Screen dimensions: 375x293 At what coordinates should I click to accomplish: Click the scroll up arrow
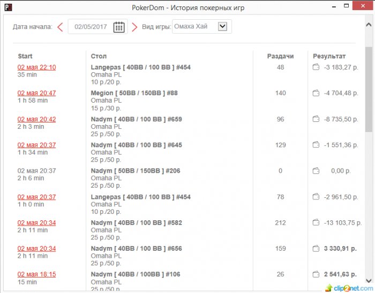(369, 25)
